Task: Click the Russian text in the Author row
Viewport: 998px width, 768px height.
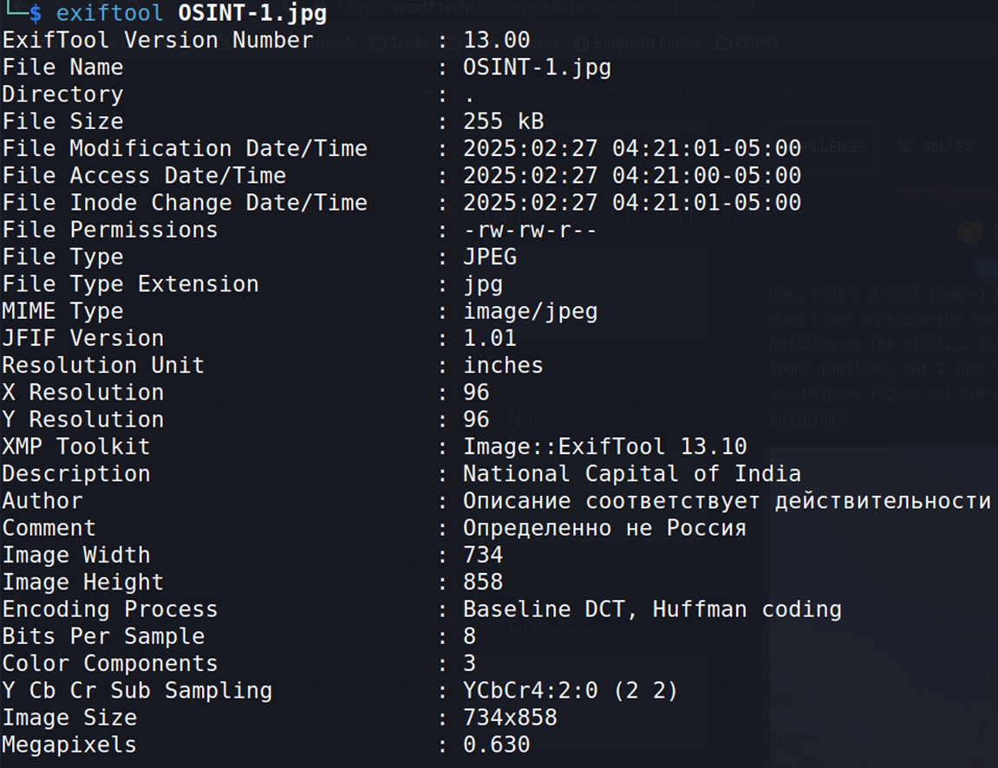Action: (727, 501)
